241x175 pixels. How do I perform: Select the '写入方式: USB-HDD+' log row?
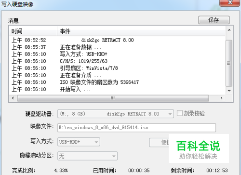[118, 54]
